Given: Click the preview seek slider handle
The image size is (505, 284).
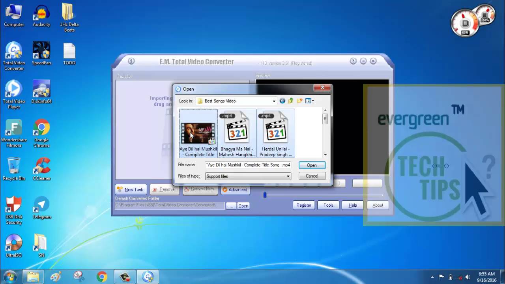Looking at the screenshot, I should (265, 195).
